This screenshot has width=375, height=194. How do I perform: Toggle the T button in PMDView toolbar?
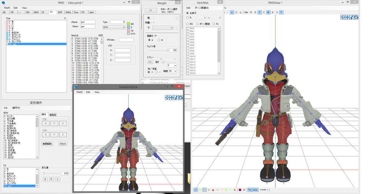[x=281, y=12]
